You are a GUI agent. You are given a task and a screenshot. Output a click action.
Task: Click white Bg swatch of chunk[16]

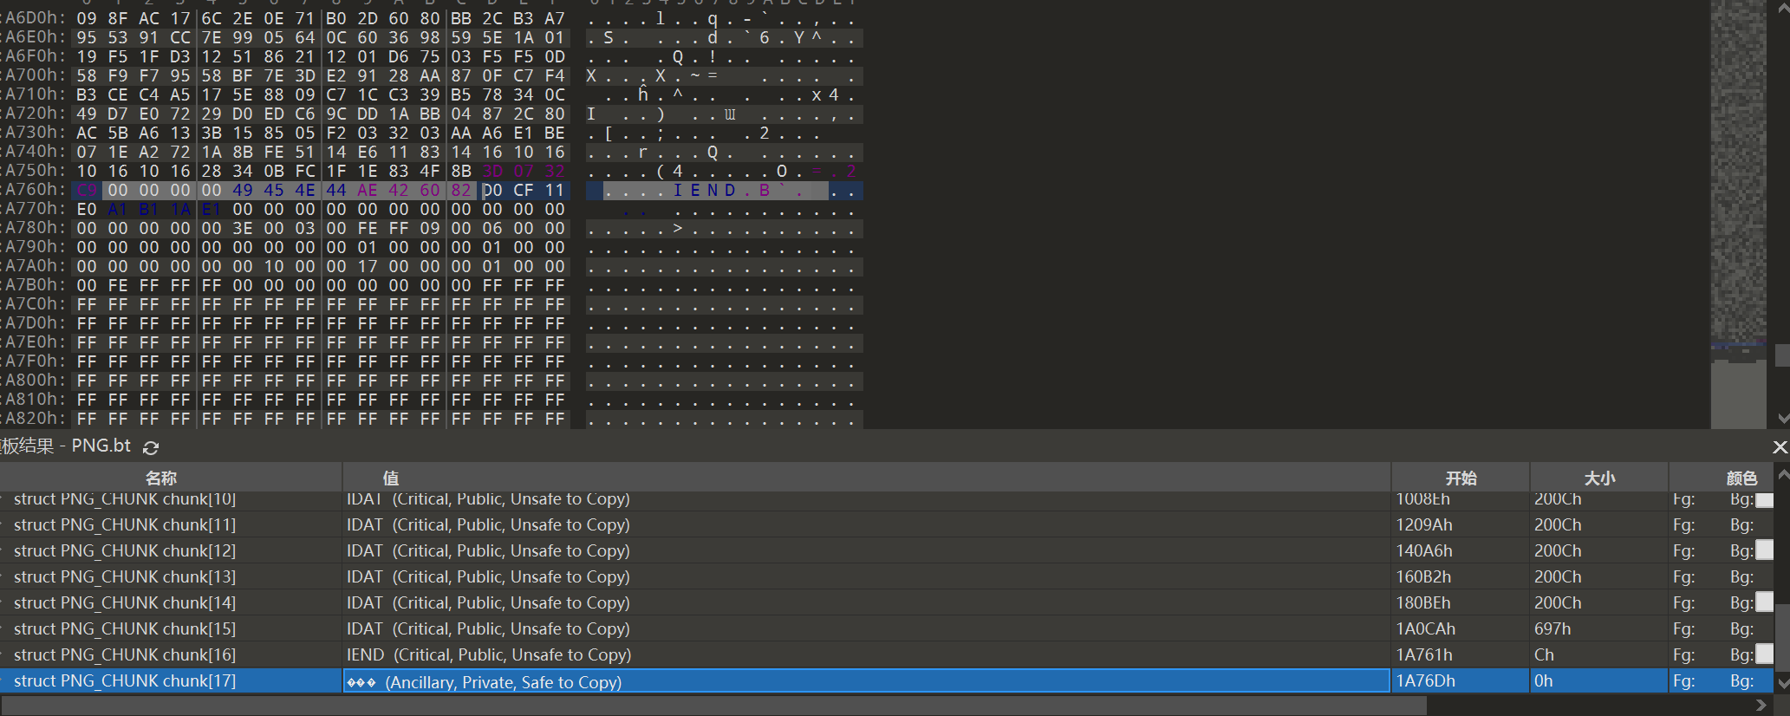click(1764, 654)
